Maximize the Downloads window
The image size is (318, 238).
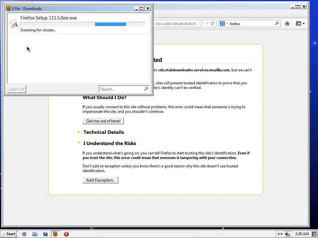pyautogui.click(x=142, y=8)
